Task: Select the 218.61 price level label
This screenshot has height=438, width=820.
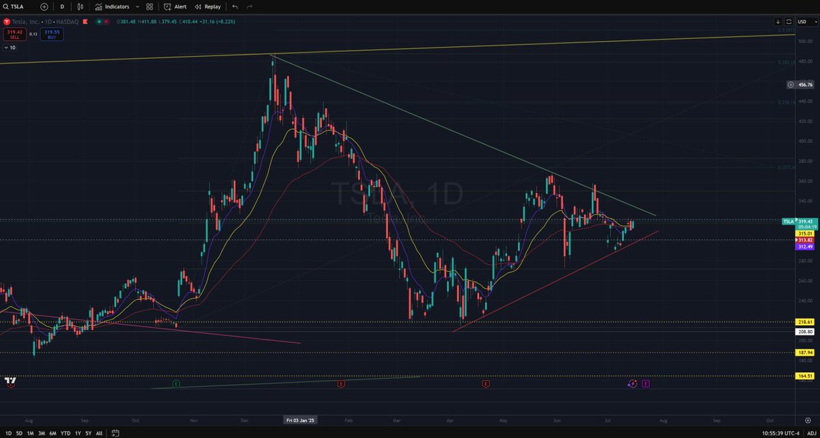Action: click(x=804, y=322)
